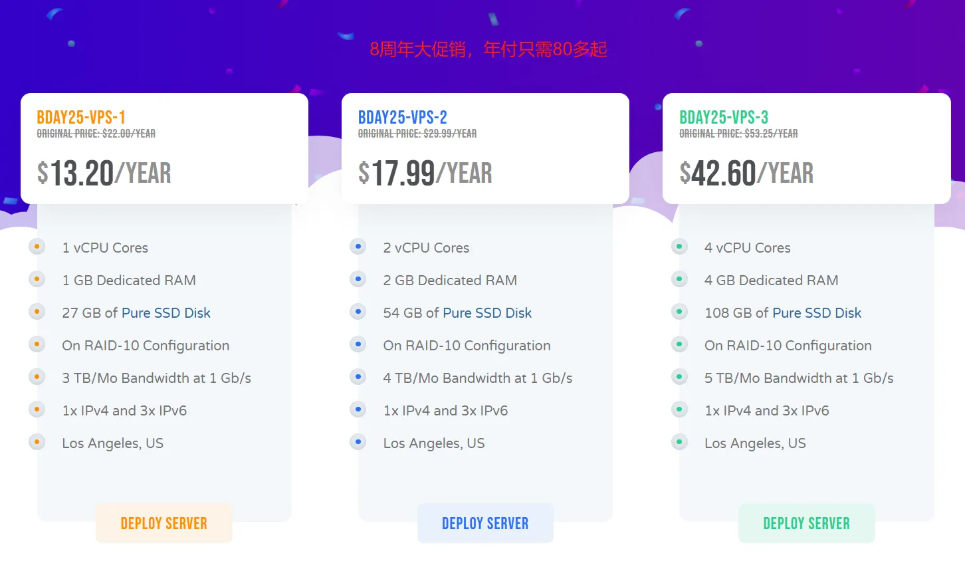Open the Pure SSD Disk link under BDAY25-VPS-2

(487, 313)
